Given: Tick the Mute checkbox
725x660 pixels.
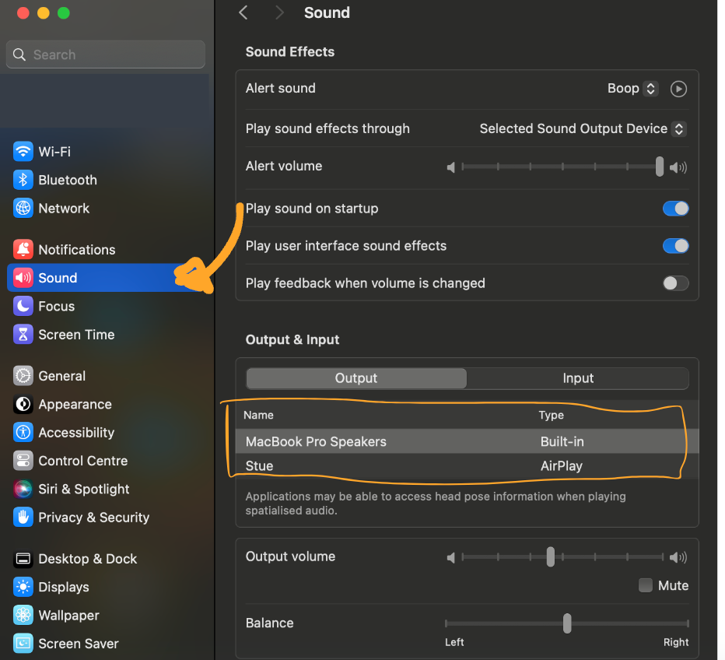Looking at the screenshot, I should click(x=646, y=585).
